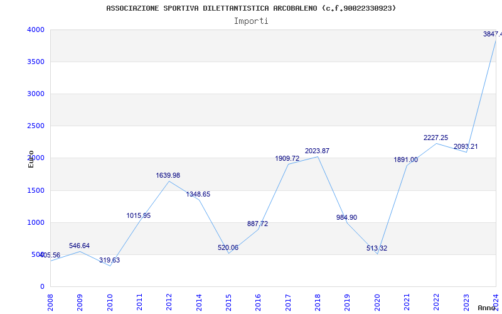The width and height of the screenshot is (502, 314).
Task: Click the 2014 x-axis year label
Action: (199, 302)
